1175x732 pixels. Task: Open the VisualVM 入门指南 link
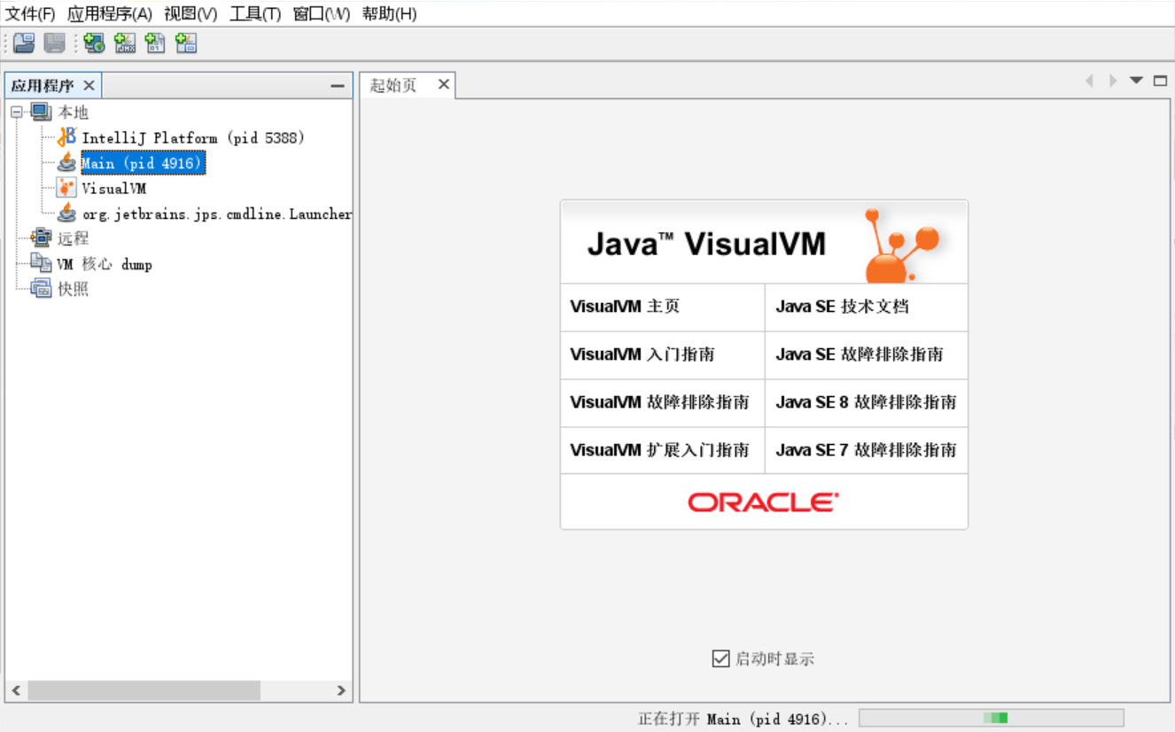642,354
